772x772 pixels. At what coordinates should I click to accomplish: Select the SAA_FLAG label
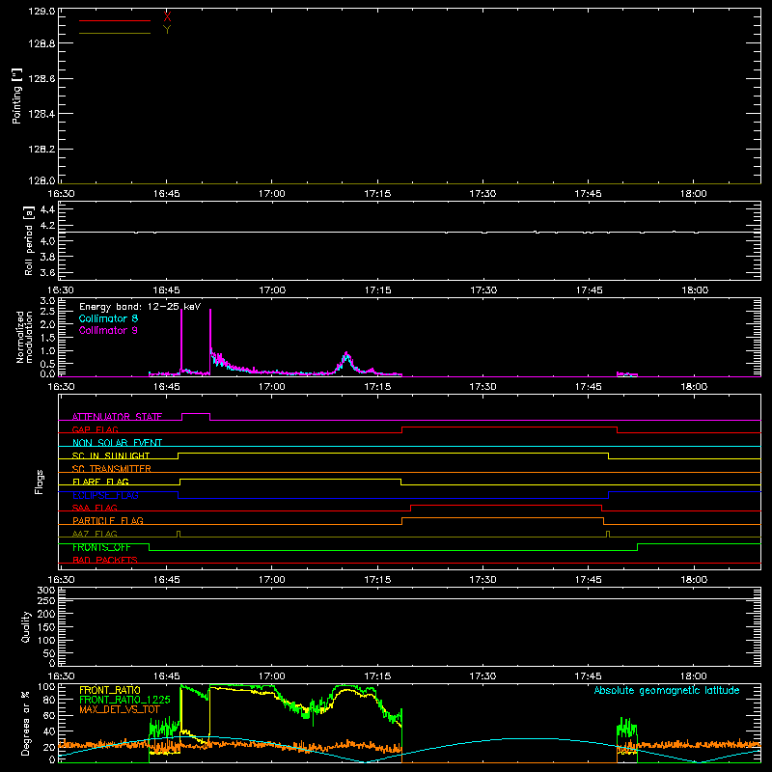coord(95,508)
